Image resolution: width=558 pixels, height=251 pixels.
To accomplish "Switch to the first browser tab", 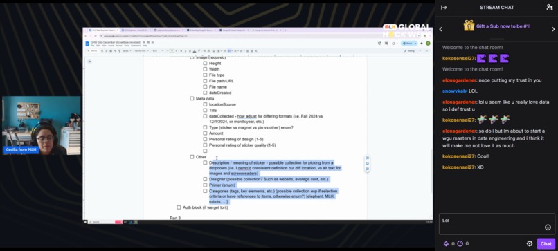I will coord(103,30).
